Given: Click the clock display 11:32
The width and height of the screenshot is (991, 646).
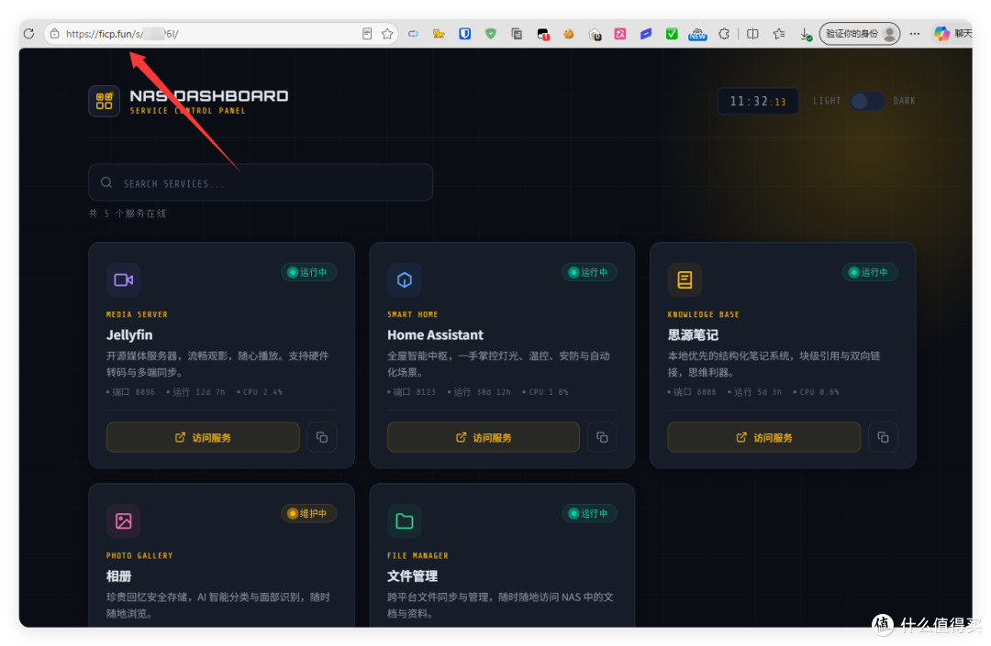Looking at the screenshot, I should point(758,101).
